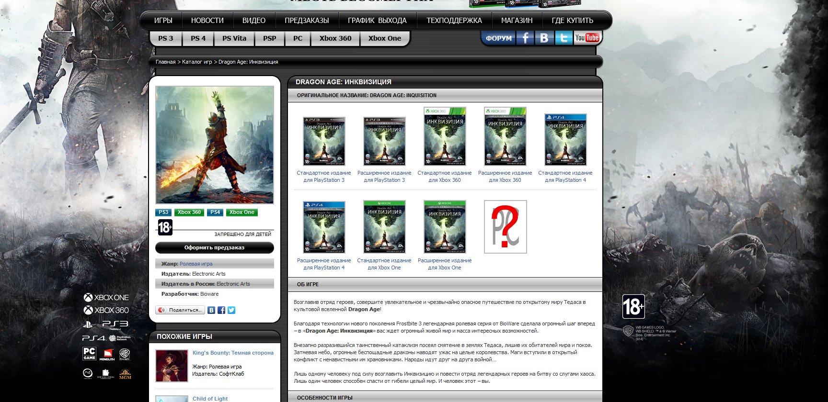Open Стандартное издание для PlayStation 3 link
Viewport: 828px width, 402px height.
point(324,177)
